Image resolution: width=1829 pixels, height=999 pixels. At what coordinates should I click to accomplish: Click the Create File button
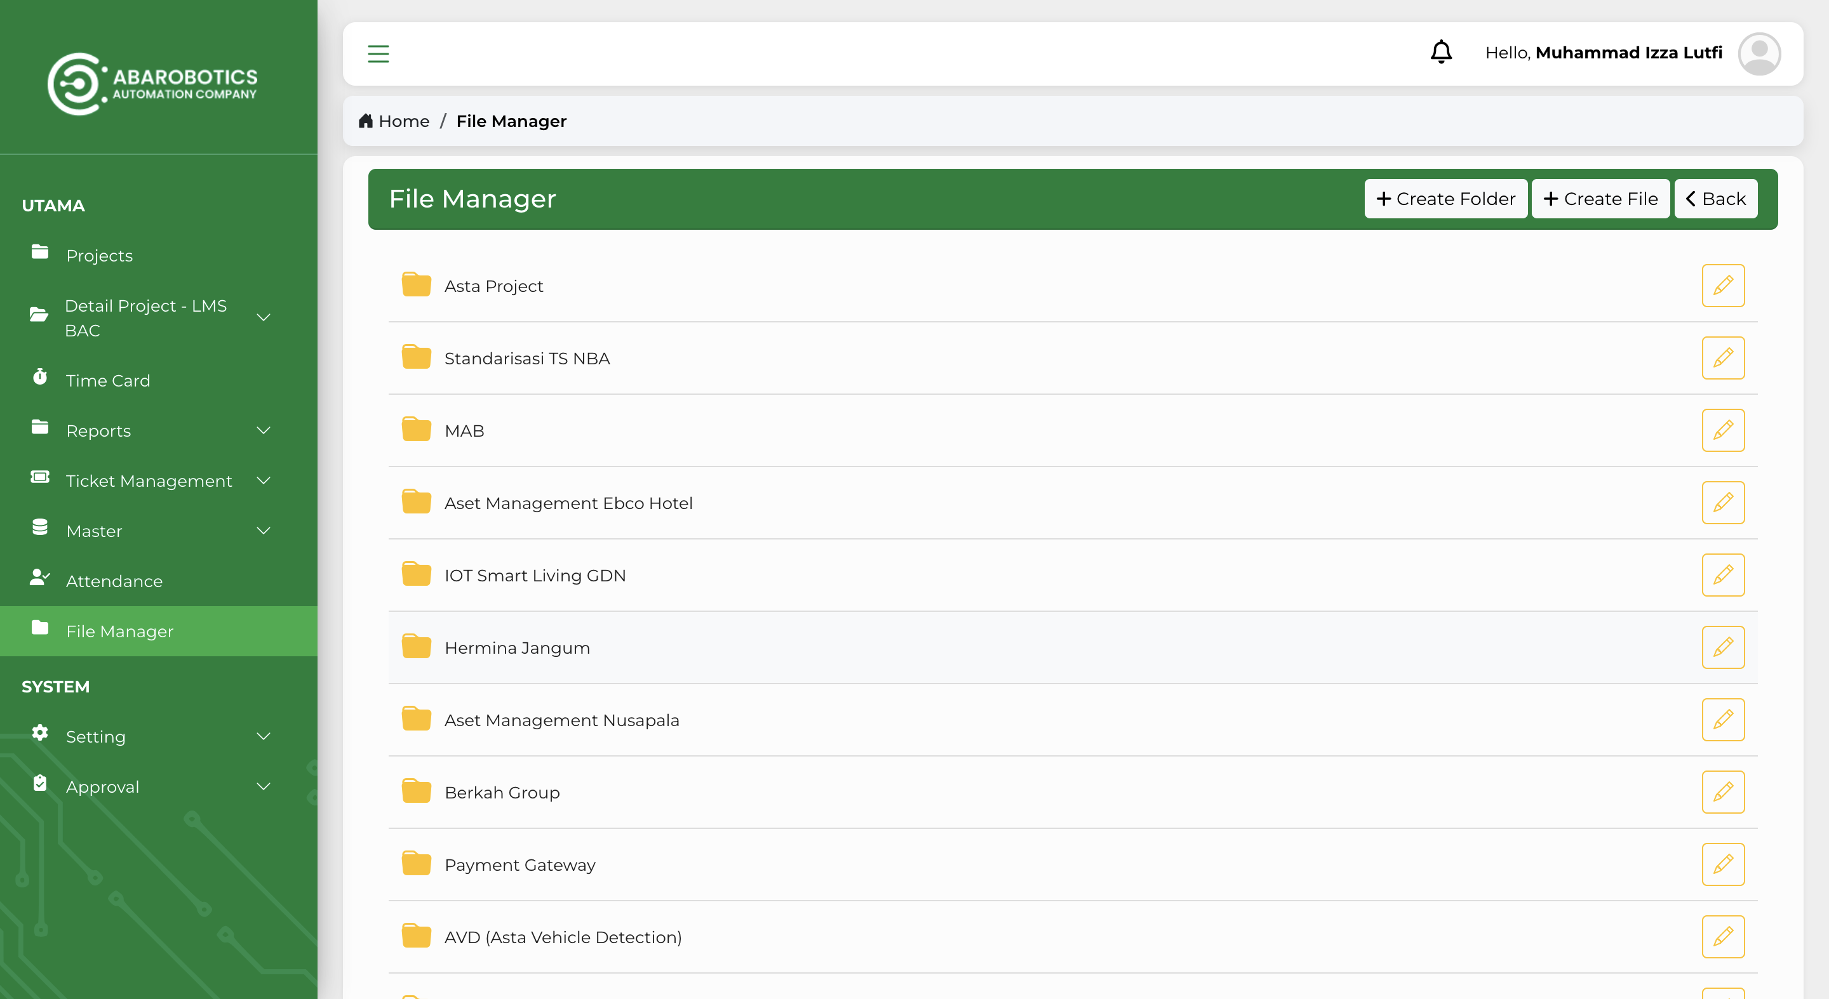pos(1600,199)
